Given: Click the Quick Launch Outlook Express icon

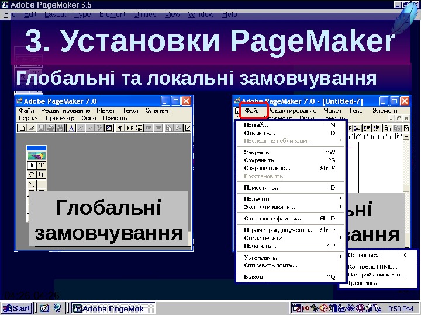Looking at the screenshot, I should coord(44,309).
